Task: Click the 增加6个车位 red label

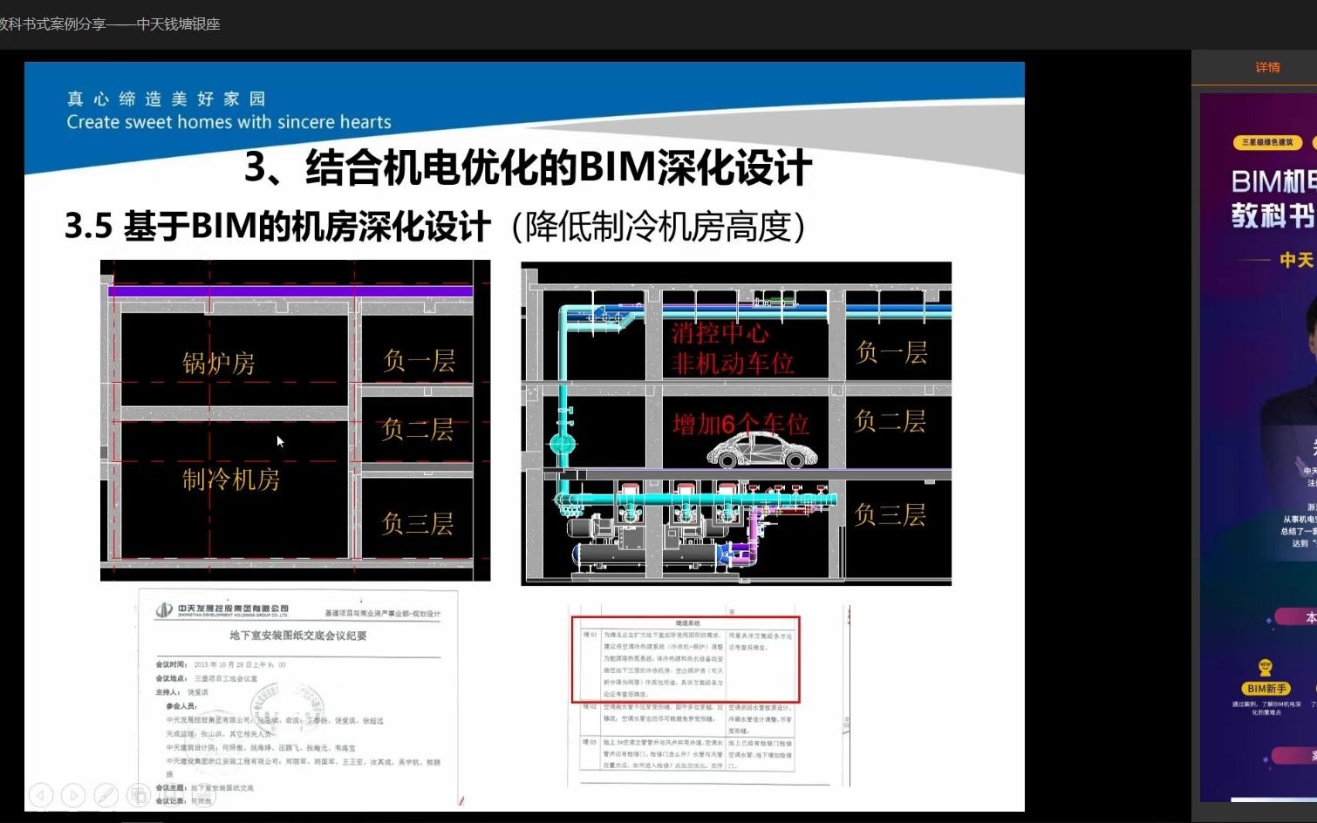Action: [740, 424]
